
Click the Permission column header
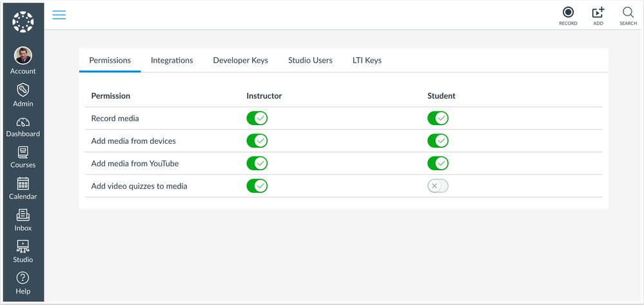tap(110, 96)
